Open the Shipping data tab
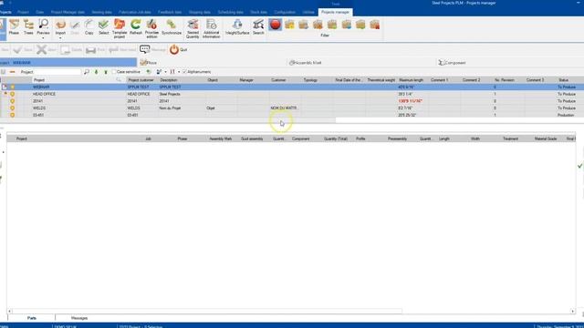This screenshot has height=328, width=584. point(200,12)
